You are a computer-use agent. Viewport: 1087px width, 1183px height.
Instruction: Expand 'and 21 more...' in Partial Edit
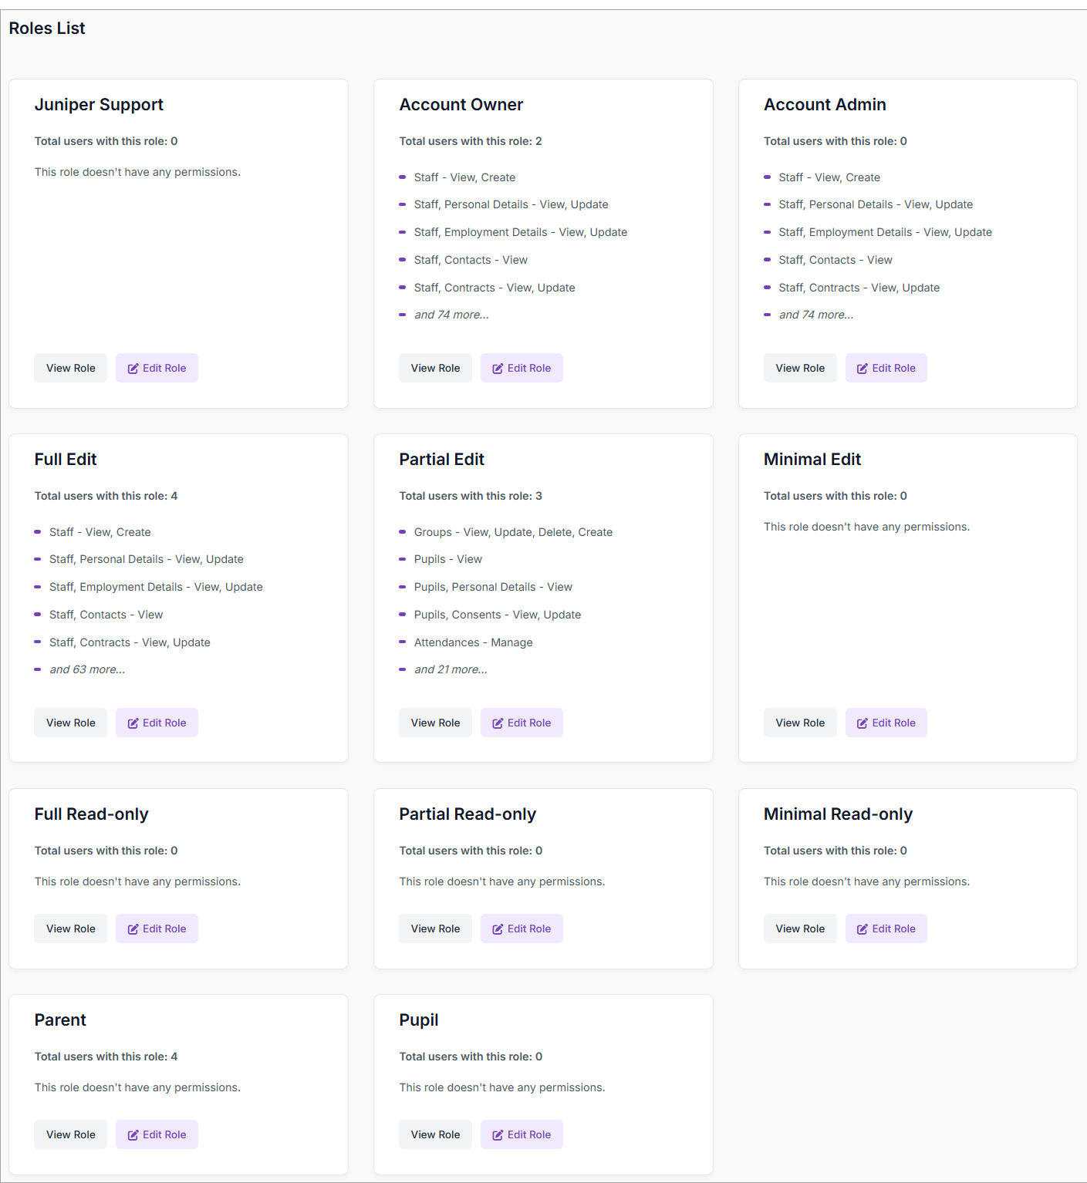coord(451,669)
